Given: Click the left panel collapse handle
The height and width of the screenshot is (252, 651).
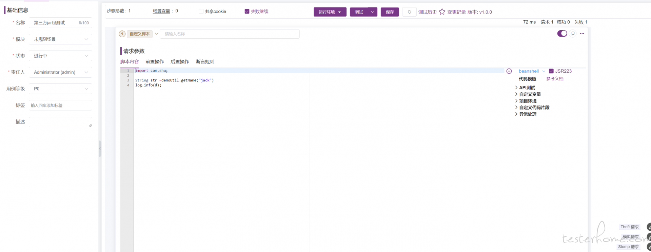Looking at the screenshot, I should [100, 149].
